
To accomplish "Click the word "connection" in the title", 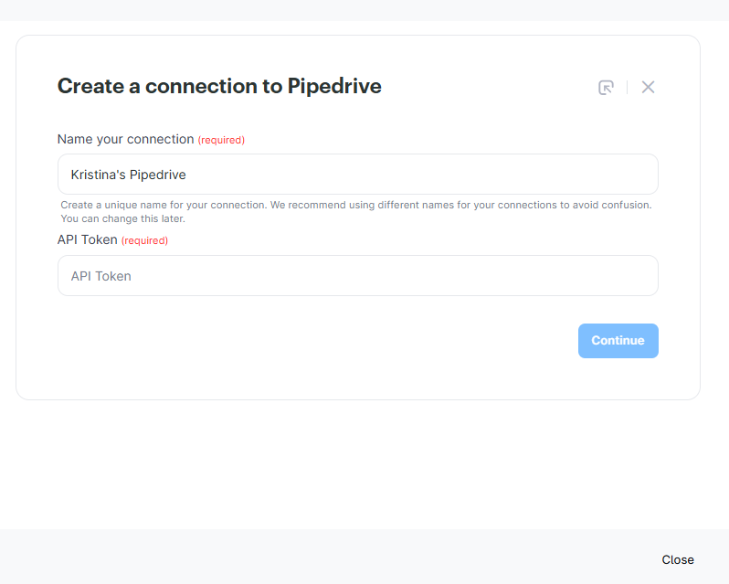I will (x=201, y=86).
